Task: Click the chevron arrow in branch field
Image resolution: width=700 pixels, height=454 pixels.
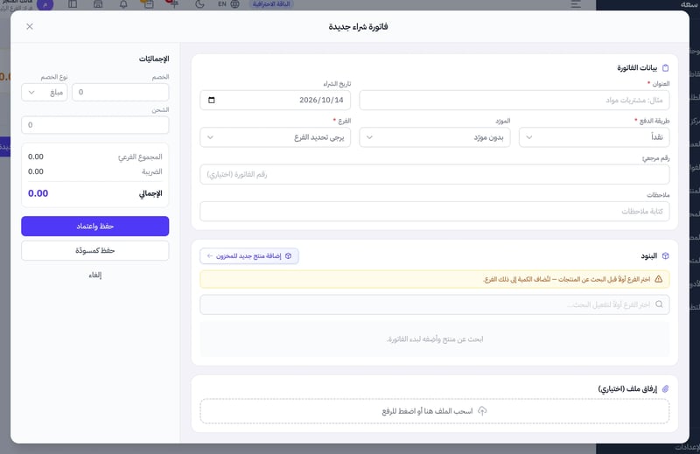Action: pos(210,137)
